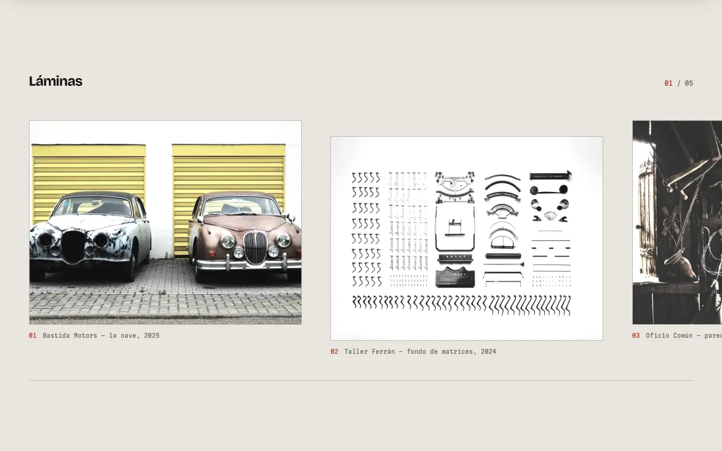722x451 pixels.
Task: Click the red '02' caption index number
Action: pyautogui.click(x=334, y=352)
